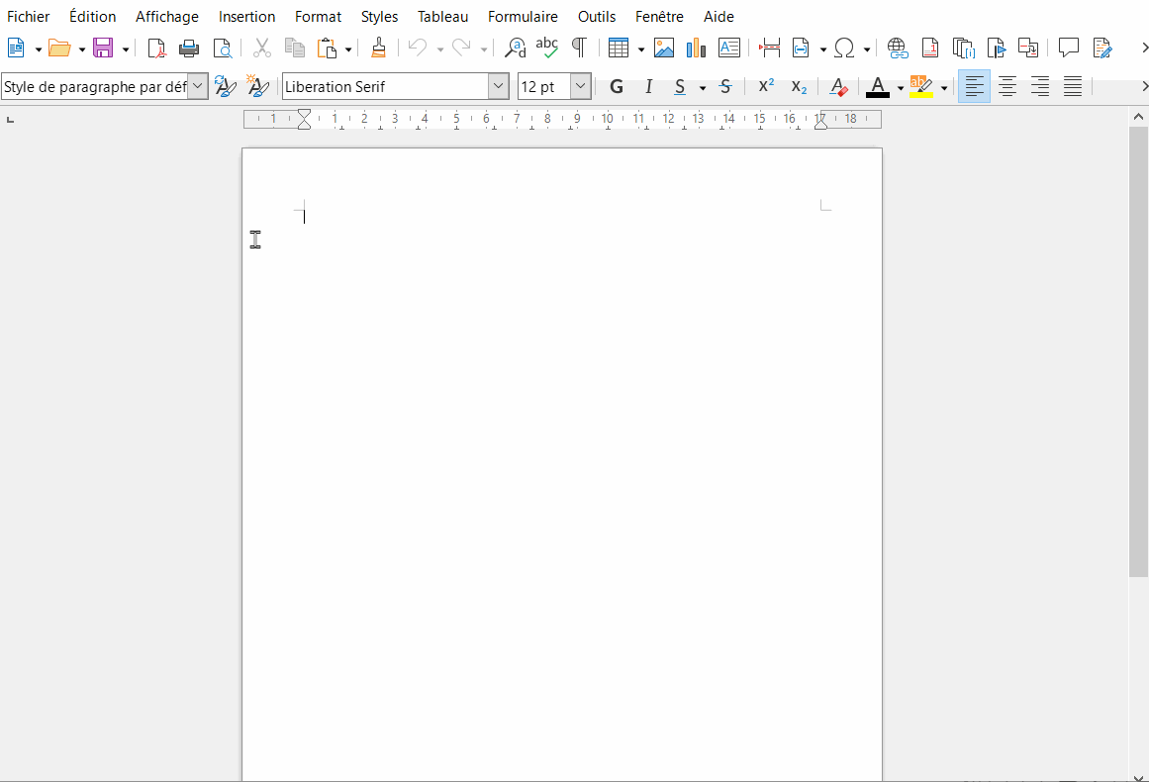Toggle print preview icon
Viewport: 1149px width, 782px height.
(222, 49)
